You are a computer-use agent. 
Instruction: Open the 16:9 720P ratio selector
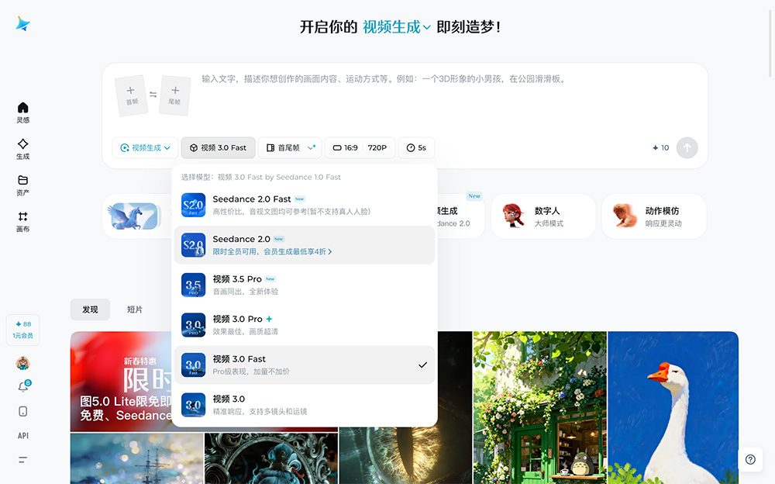point(360,147)
